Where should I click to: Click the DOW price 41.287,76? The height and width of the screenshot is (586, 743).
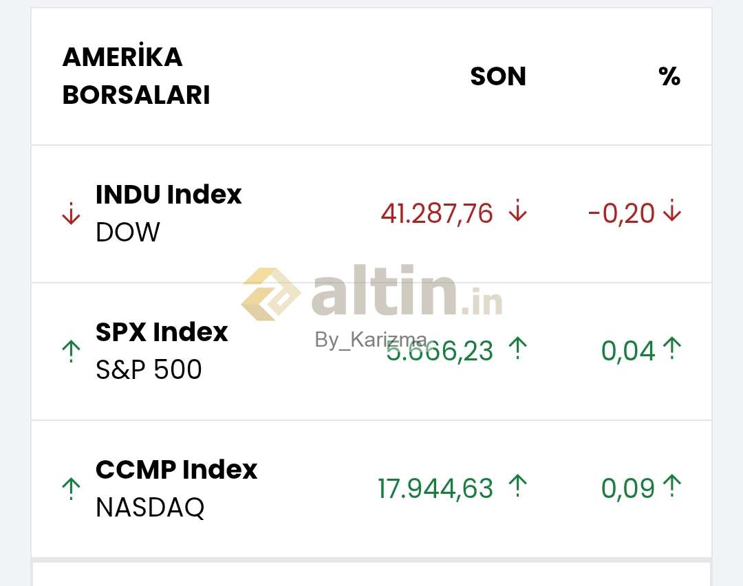pyautogui.click(x=437, y=214)
